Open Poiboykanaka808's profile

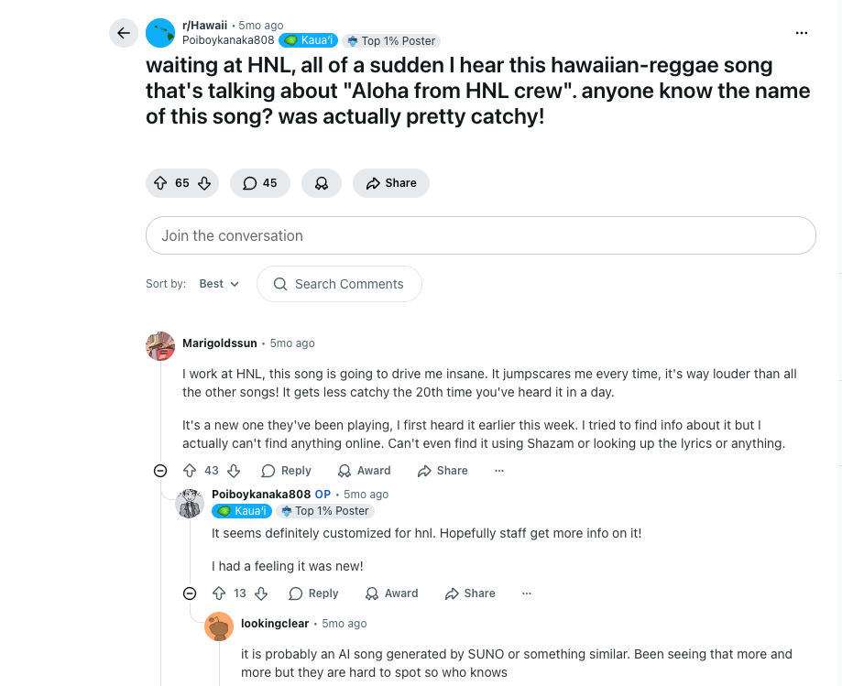coord(227,40)
